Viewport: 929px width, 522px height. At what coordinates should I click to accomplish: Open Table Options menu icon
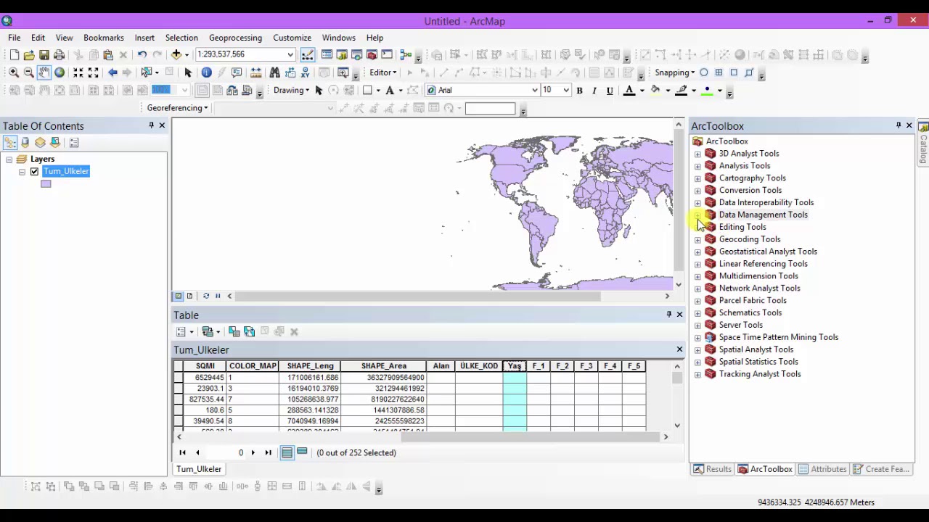point(181,331)
